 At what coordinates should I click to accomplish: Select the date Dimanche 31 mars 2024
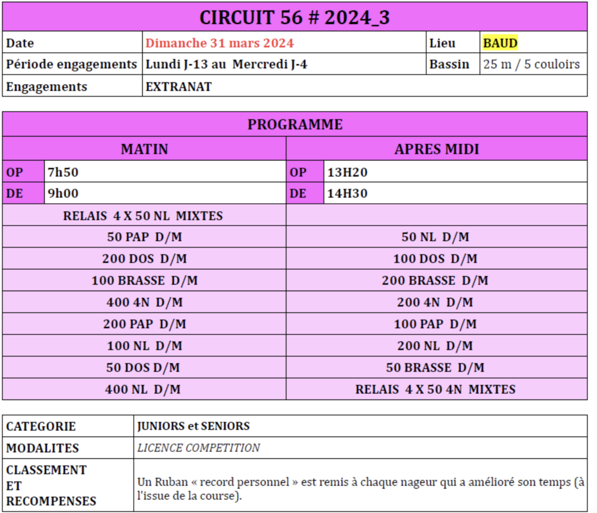(220, 43)
